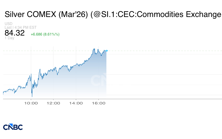Select the Silver COMEX (Mar'26) title
The height and width of the screenshot is (139, 222).
pos(46,15)
